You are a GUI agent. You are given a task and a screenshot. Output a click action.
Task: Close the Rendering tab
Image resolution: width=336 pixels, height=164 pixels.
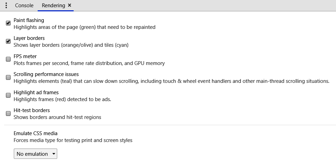click(x=70, y=6)
